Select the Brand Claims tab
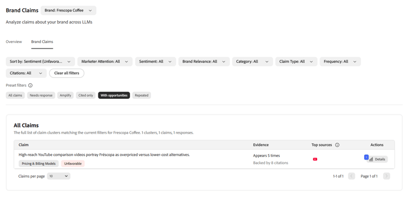The height and width of the screenshot is (199, 410). point(42,42)
